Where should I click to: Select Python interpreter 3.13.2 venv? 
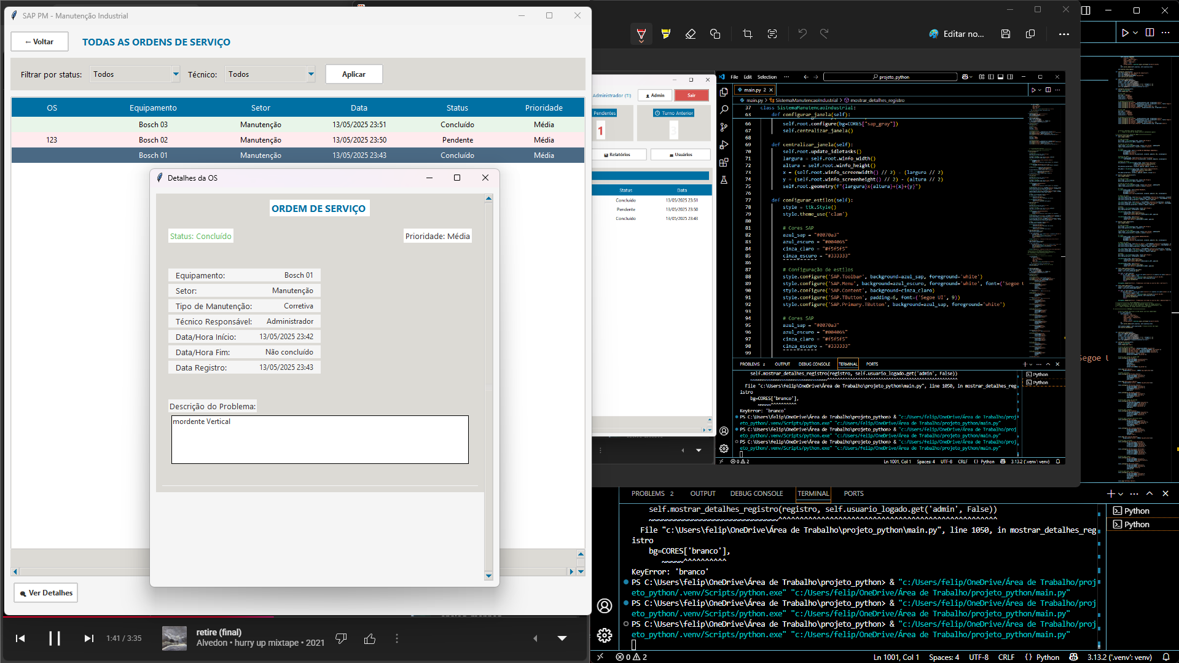(x=1119, y=657)
